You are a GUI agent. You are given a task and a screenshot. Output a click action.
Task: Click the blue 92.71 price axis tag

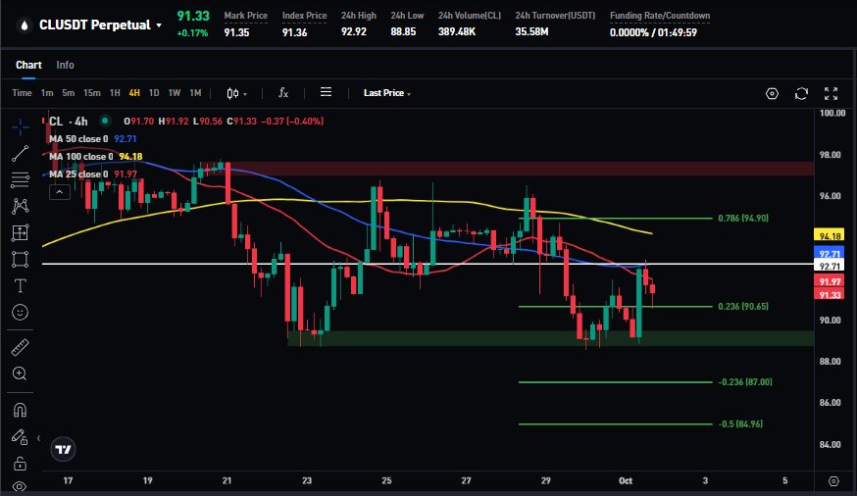pos(830,254)
